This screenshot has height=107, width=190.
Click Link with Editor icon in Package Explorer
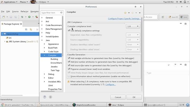[x=31, y=29]
